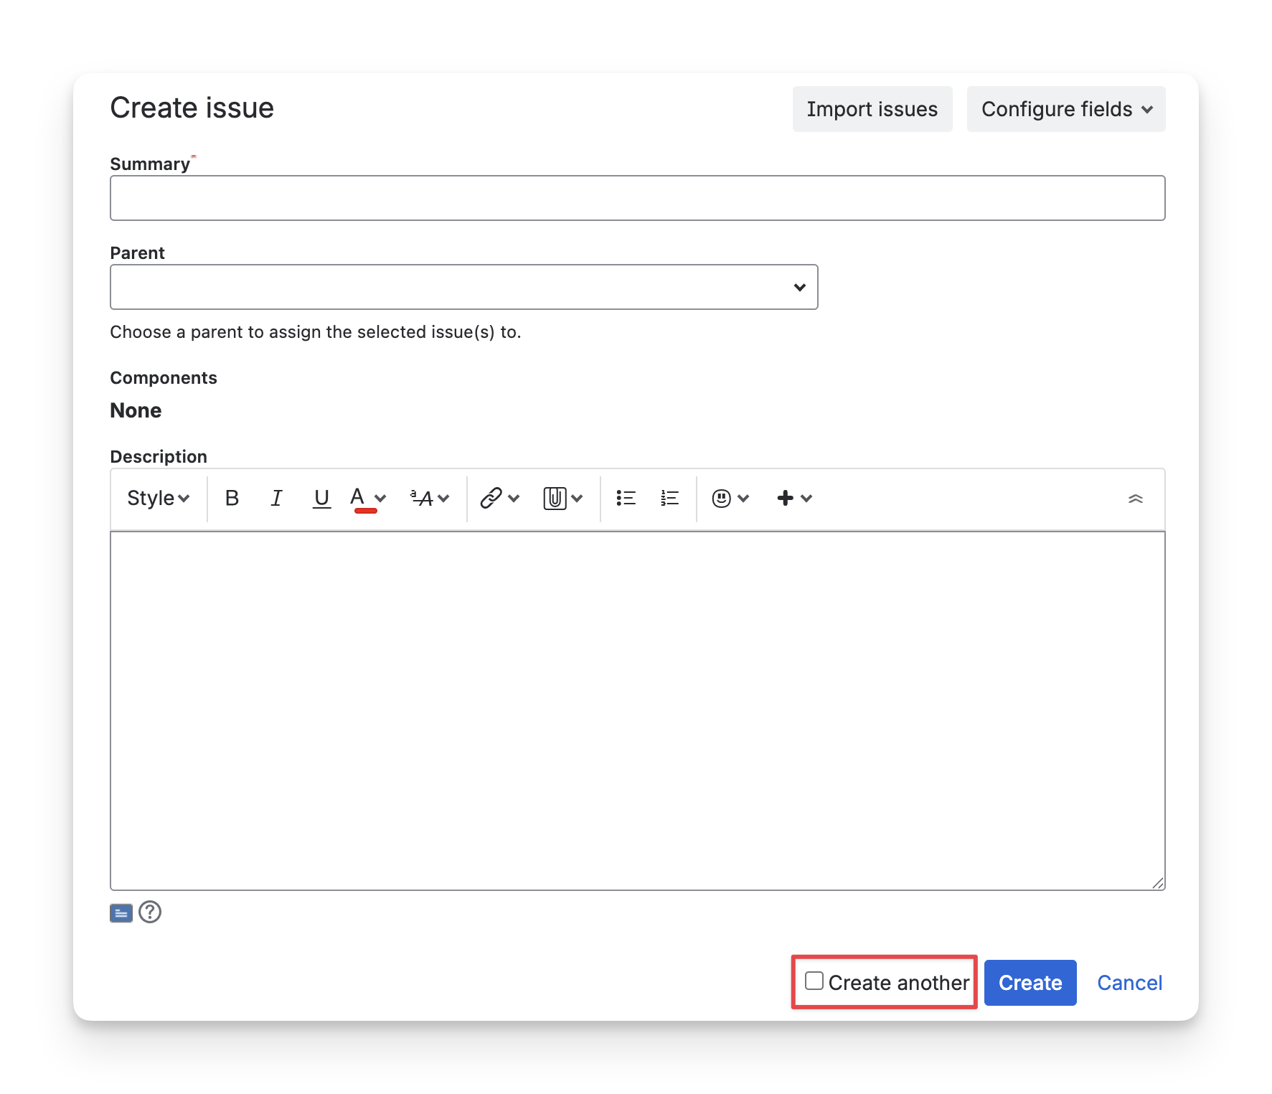This screenshot has width=1272, height=1094.
Task: Click the attachment paperclip icon
Action: point(555,498)
